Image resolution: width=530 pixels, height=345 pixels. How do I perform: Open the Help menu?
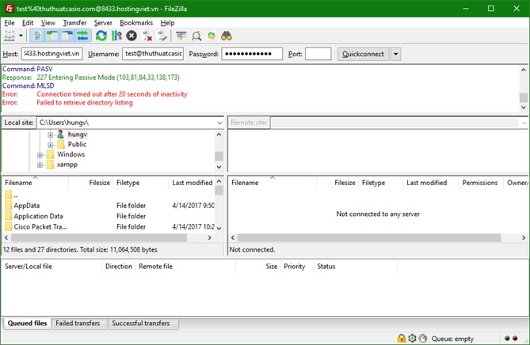167,23
